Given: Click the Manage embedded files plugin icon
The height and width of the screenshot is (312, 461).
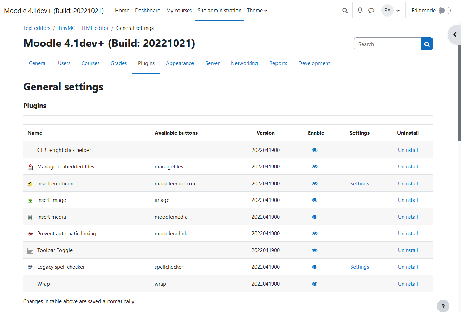Looking at the screenshot, I should (x=30, y=167).
